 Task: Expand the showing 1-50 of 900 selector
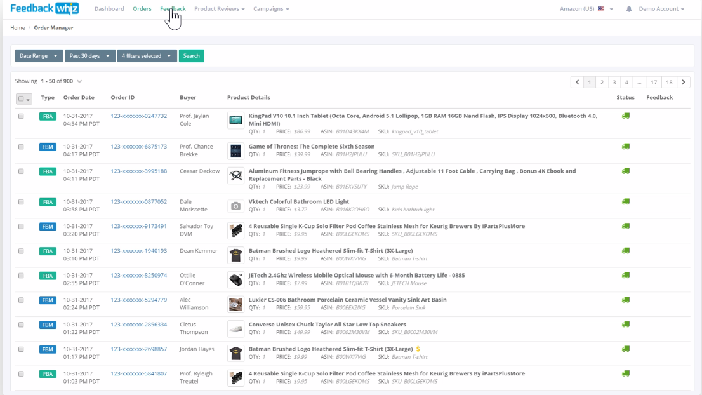coord(79,81)
